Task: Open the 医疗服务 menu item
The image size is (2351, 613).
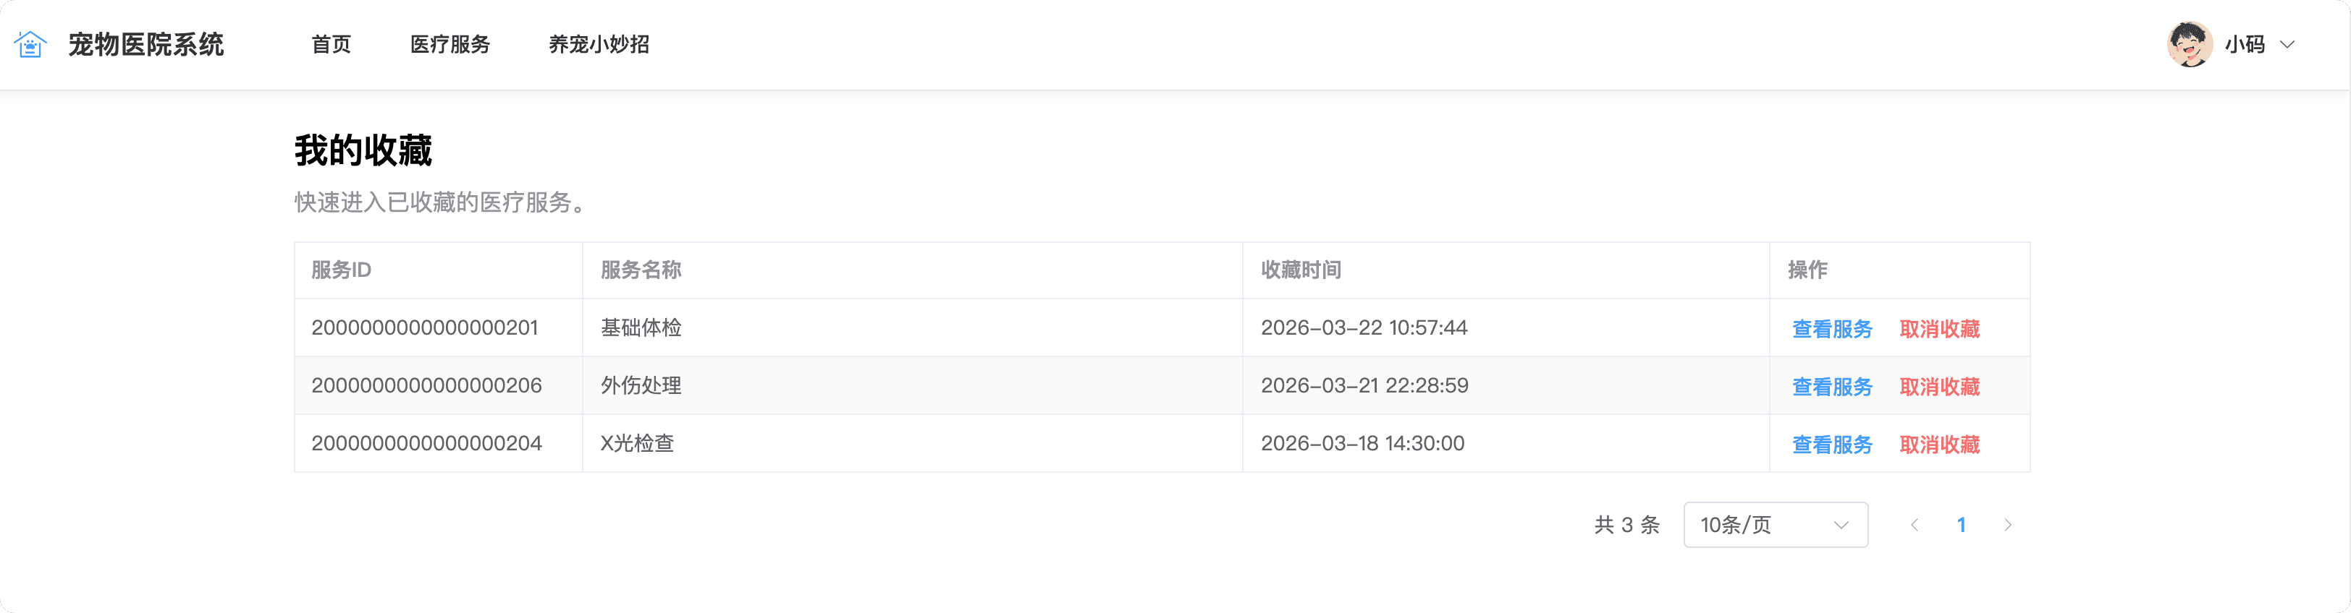Action: [450, 43]
